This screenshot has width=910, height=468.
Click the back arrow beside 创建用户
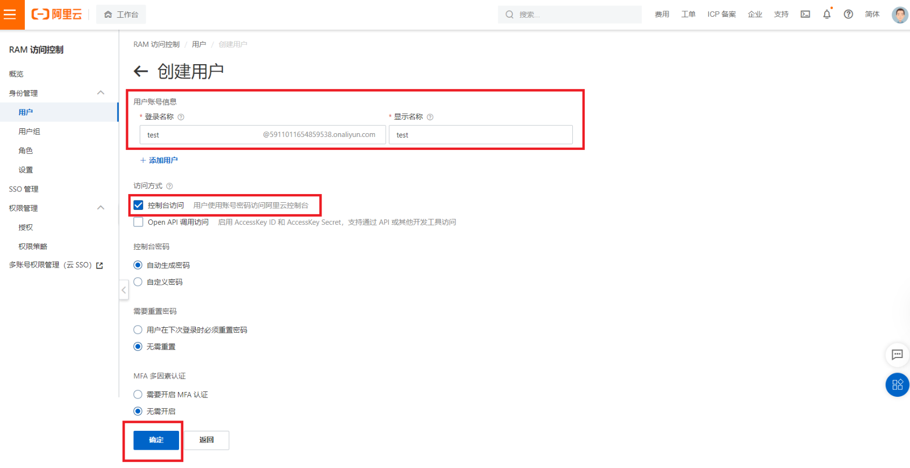point(141,71)
